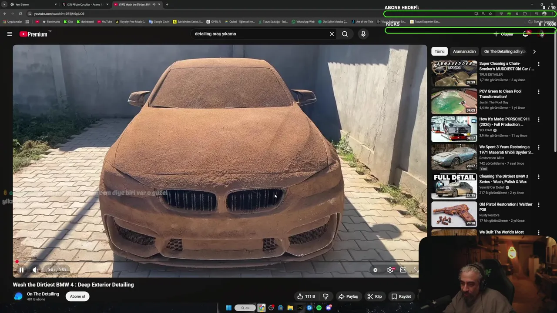Open Kick bookmark
557x313 pixels.
coord(68,22)
